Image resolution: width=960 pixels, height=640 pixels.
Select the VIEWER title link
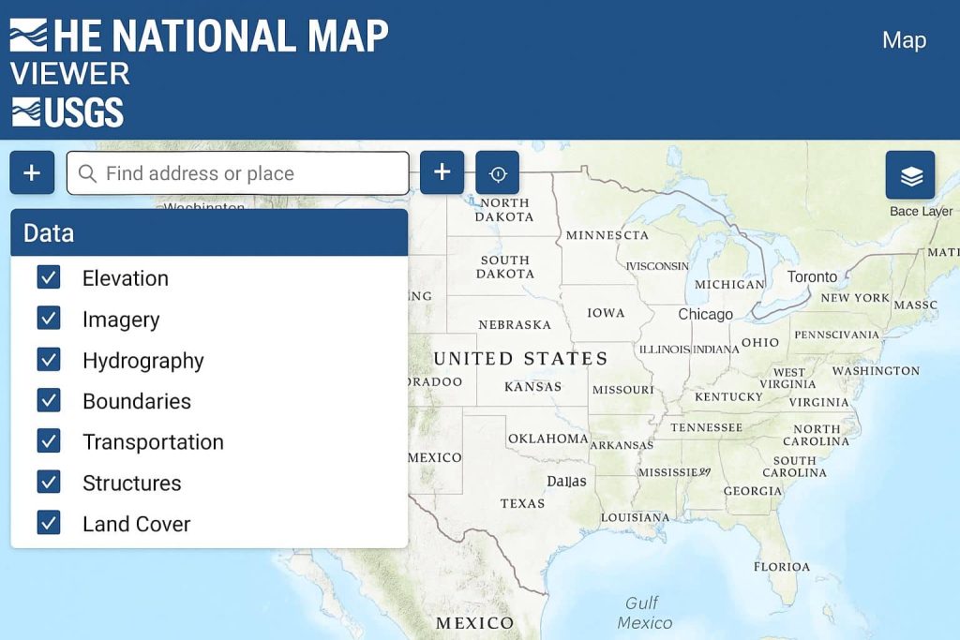click(70, 74)
